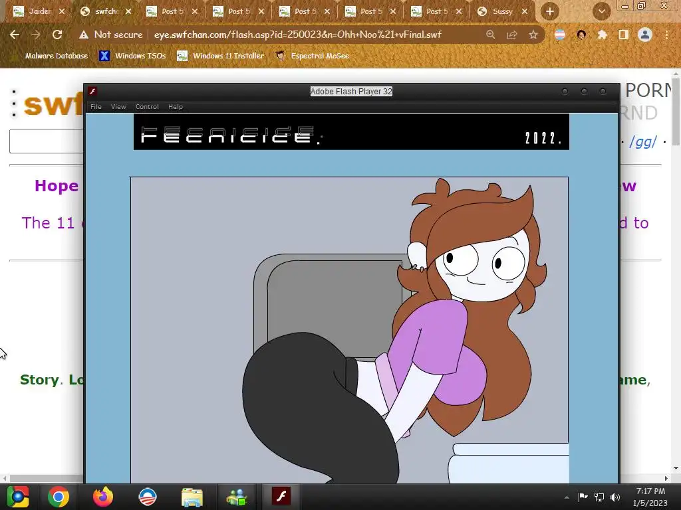This screenshot has width=681, height=510.
Task: Open the View menu in Flash Player
Action: 118,107
